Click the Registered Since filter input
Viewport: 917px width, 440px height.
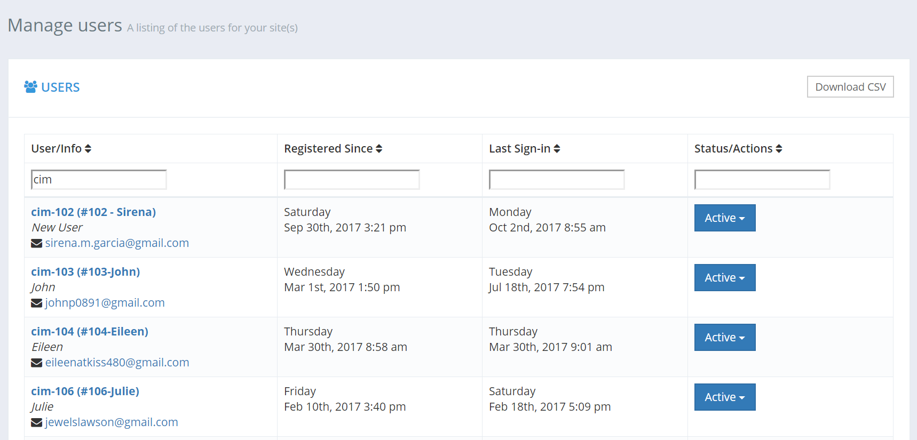[x=352, y=180]
